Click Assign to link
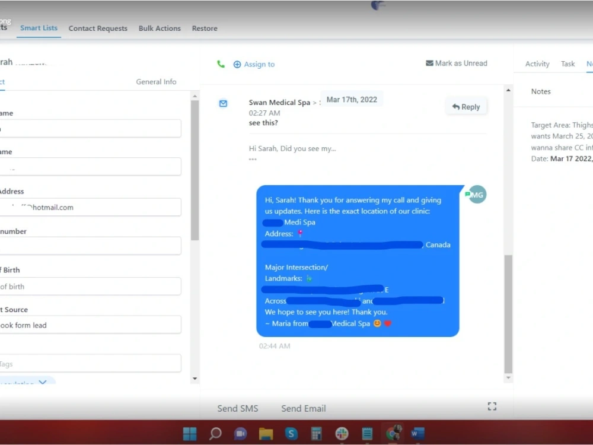Screen dimensions: 593x445 [x=259, y=64]
